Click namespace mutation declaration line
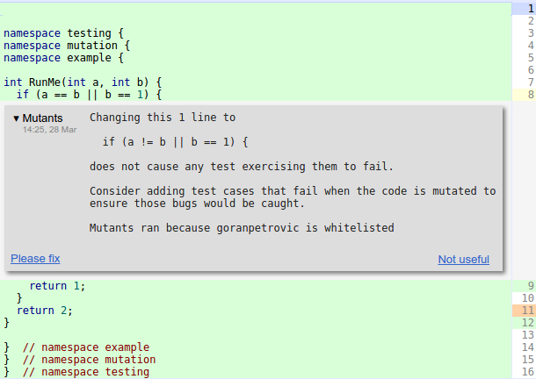This screenshot has width=536, height=379. point(67,46)
